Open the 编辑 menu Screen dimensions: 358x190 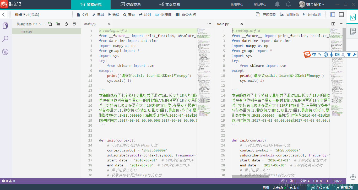[98, 15]
